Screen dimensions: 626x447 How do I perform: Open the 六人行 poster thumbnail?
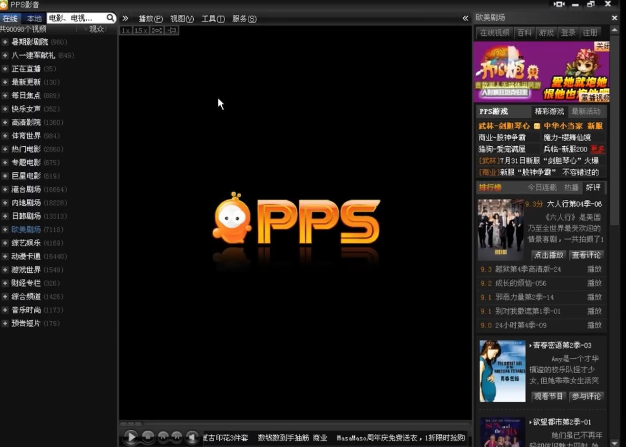click(501, 229)
